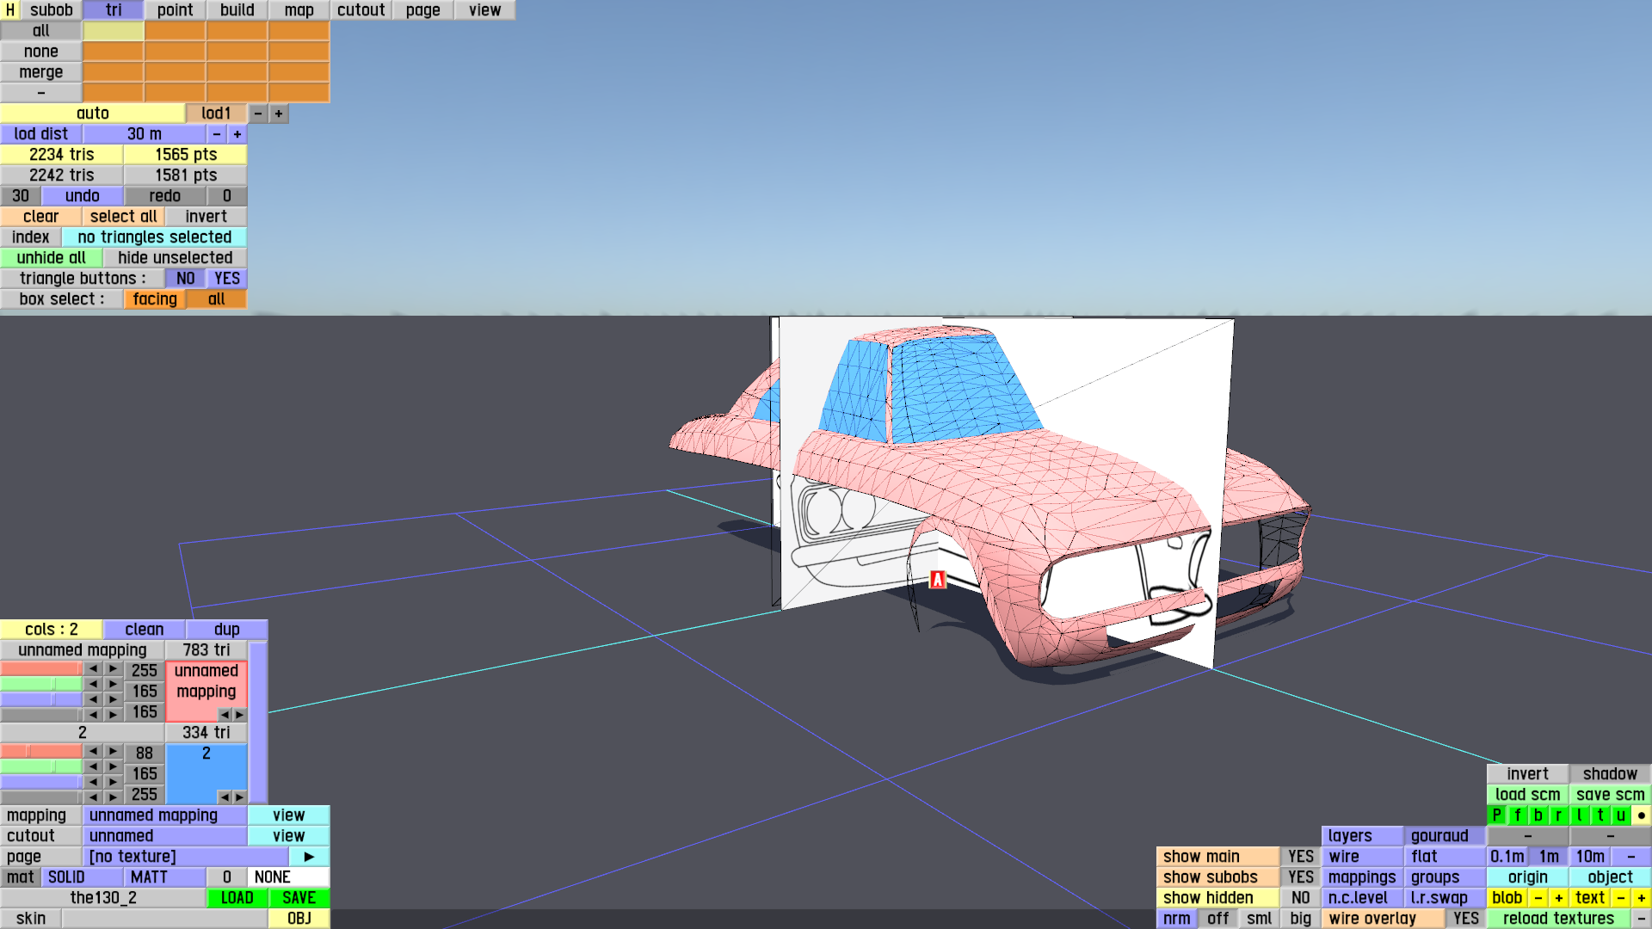
Task: Increase lod level with plus button
Action: (x=279, y=114)
